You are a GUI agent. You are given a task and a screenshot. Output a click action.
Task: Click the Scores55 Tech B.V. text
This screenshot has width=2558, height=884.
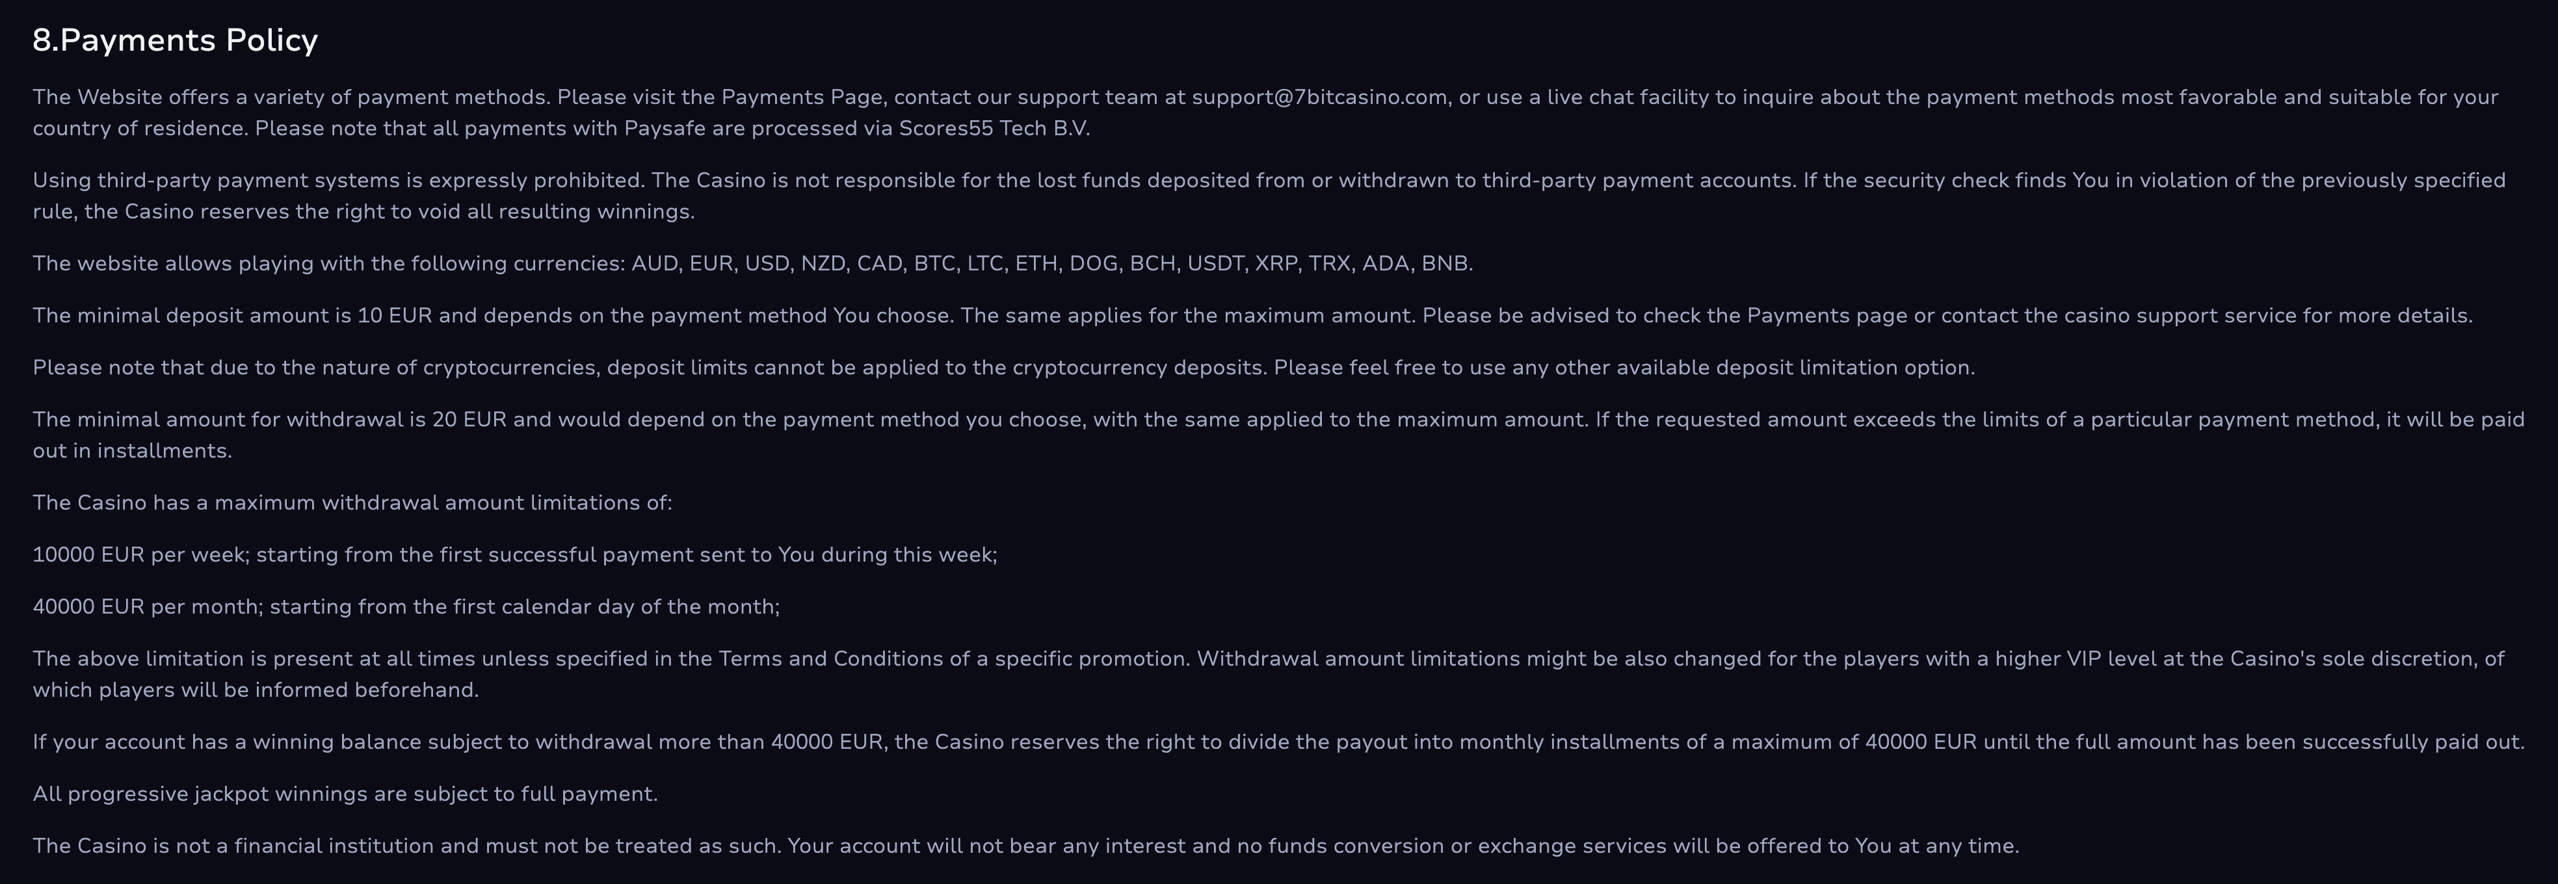point(994,128)
